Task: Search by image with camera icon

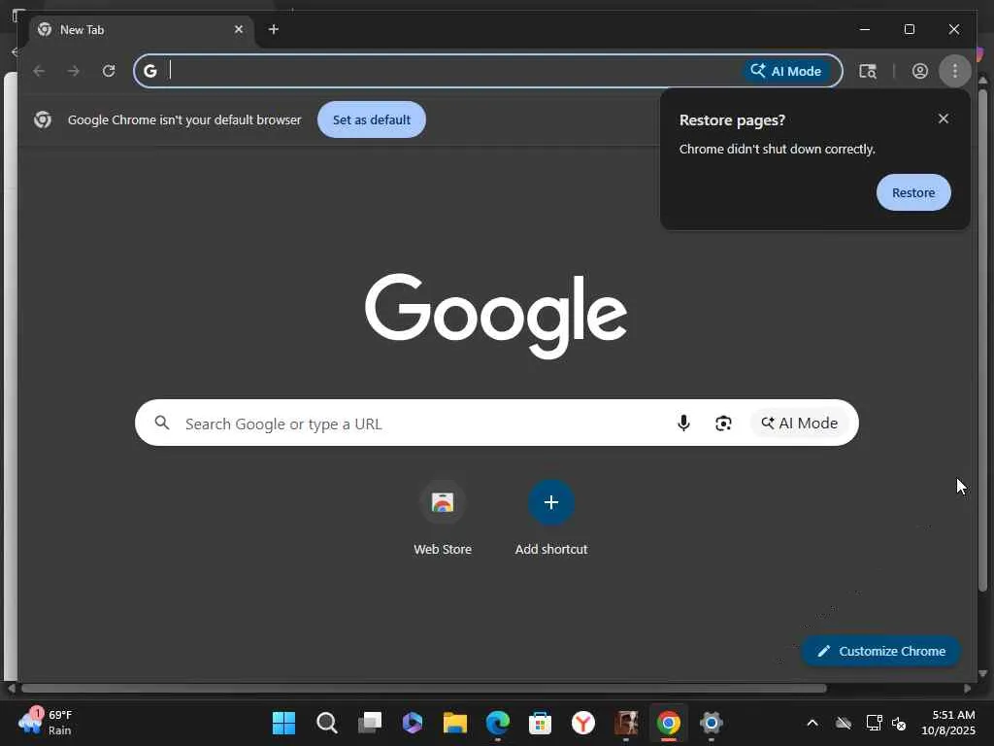Action: pyautogui.click(x=723, y=424)
